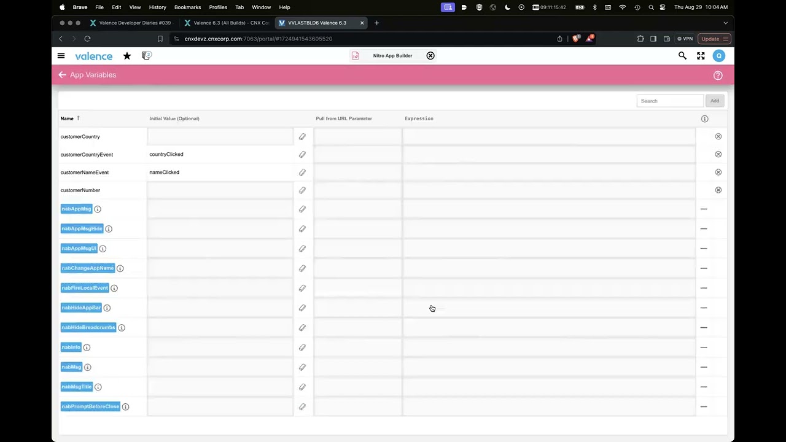
Task: Show info for nabPromptBeforeClose variable
Action: click(126, 406)
